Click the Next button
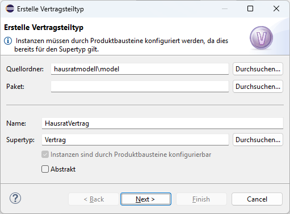 146,199
